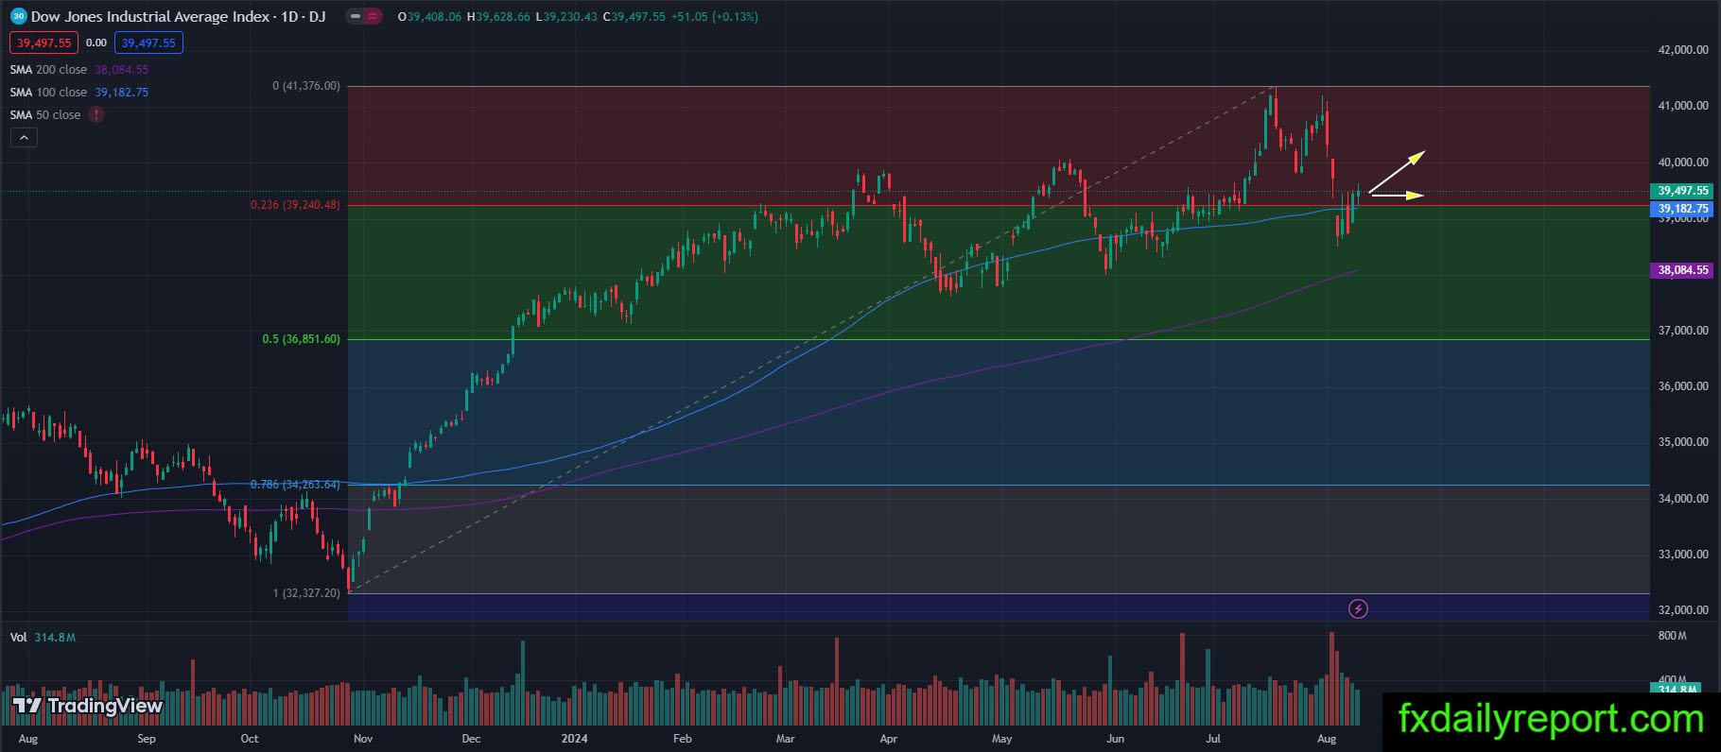Viewport: 1721px width, 752px height.
Task: Click the 37,000.00 price axis label
Action: tap(1683, 331)
